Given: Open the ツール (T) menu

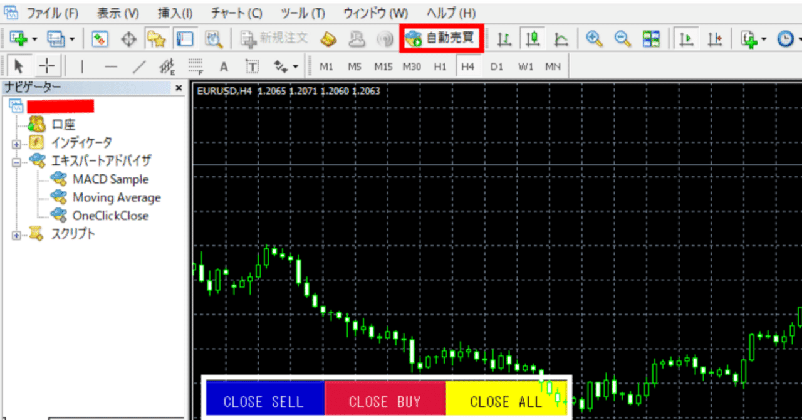Looking at the screenshot, I should pos(303,13).
